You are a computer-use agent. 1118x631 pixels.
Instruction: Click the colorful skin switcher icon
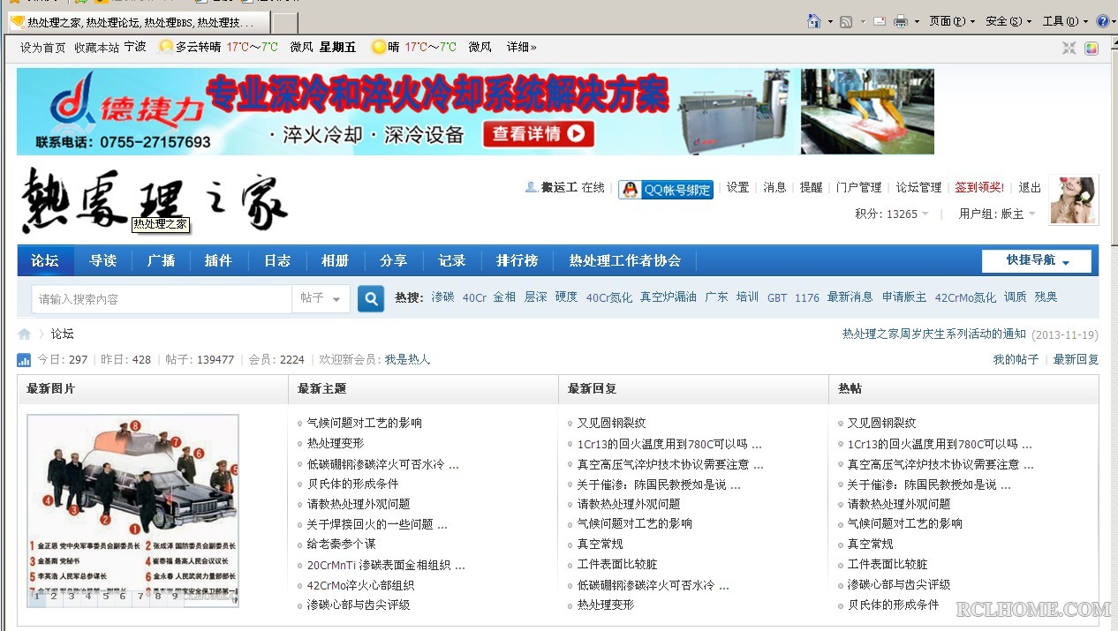[x=1092, y=48]
